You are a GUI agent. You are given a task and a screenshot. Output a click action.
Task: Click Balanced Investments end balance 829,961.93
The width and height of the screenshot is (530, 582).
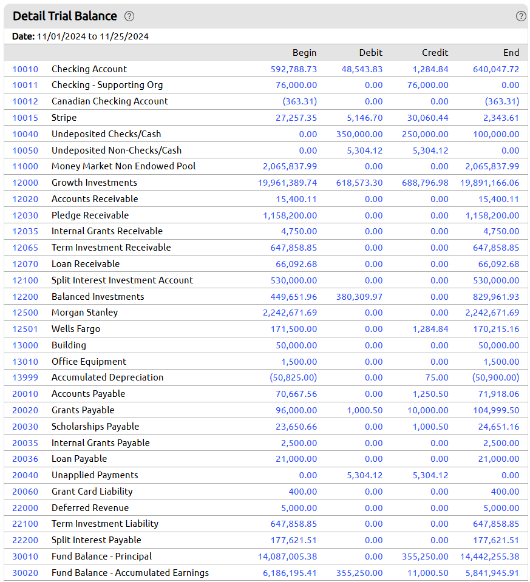pyautogui.click(x=496, y=297)
